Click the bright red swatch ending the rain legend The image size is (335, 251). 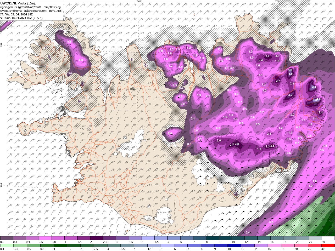tap(328, 246)
